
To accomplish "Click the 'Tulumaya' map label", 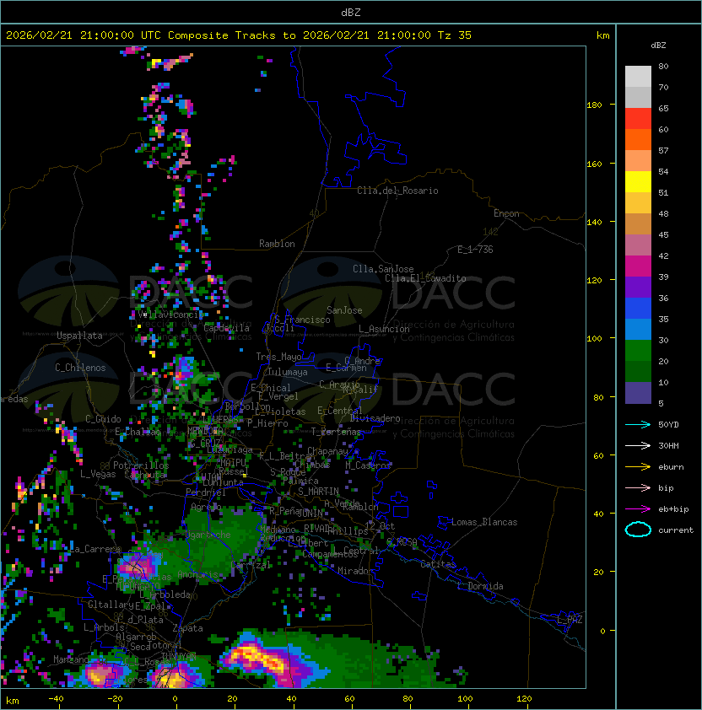I will pyautogui.click(x=288, y=372).
